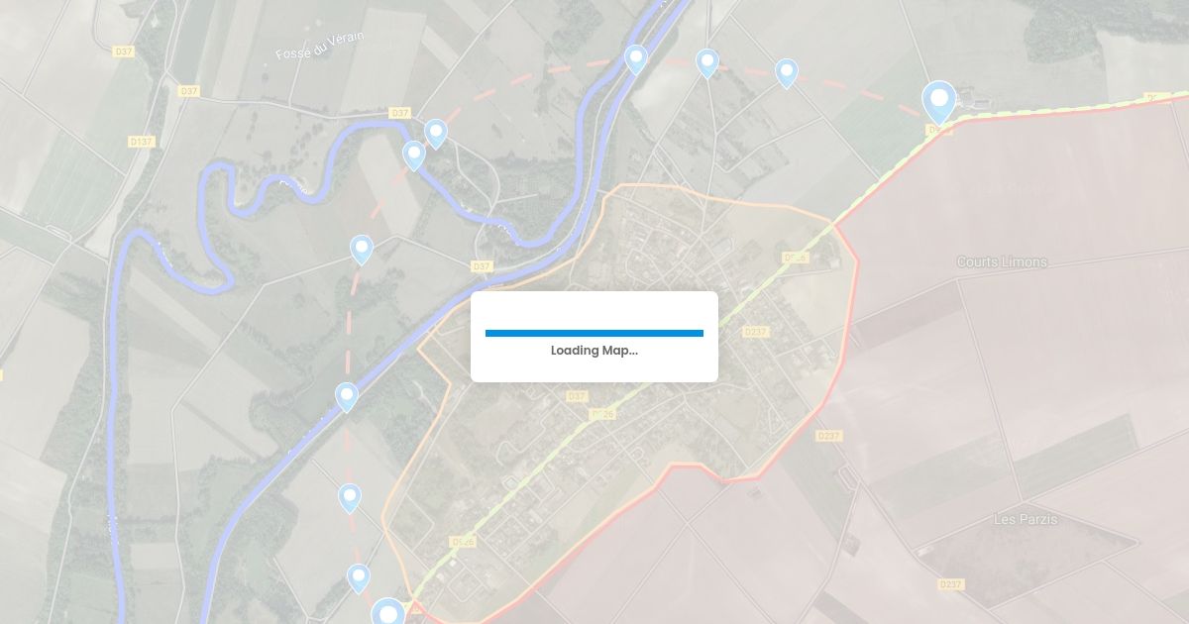Click the D137 road marker
Screen dimensions: 1189x624
click(142, 142)
